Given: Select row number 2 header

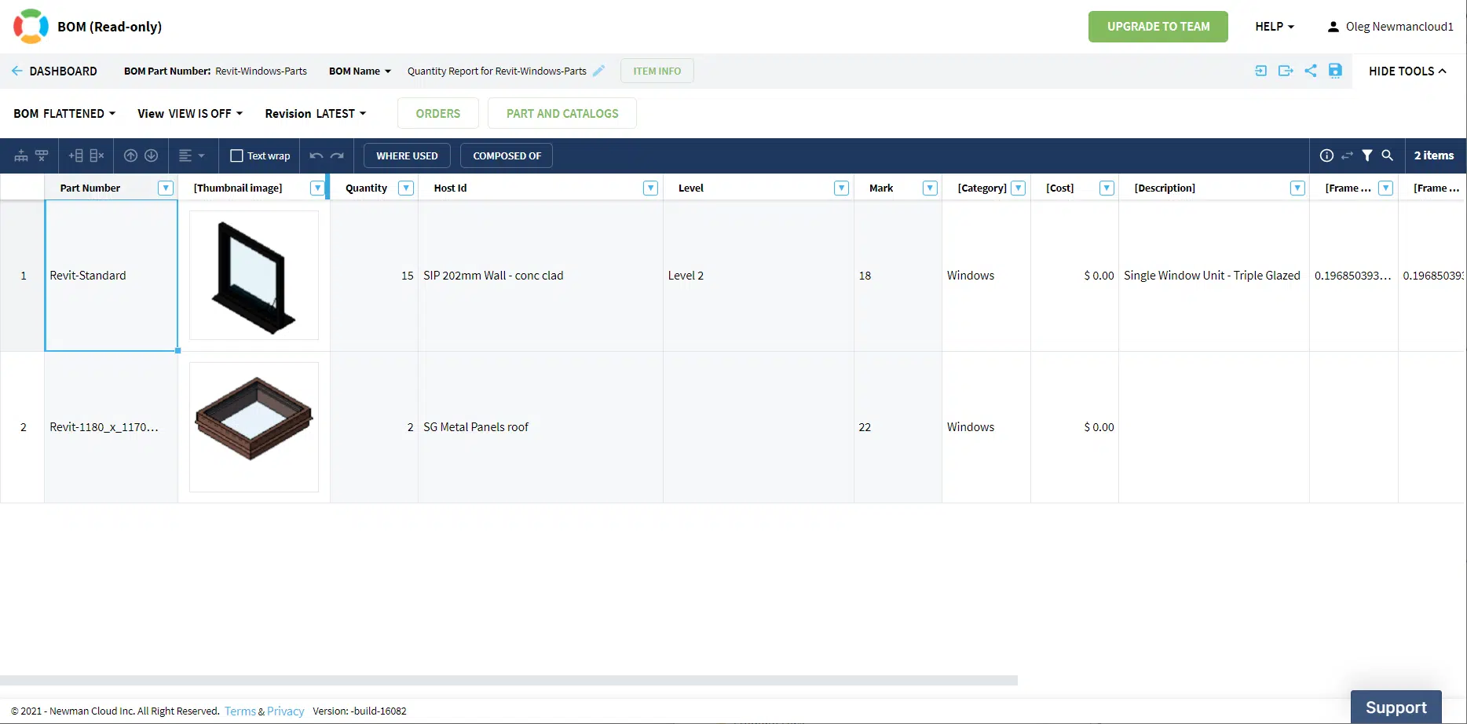Looking at the screenshot, I should coord(23,427).
